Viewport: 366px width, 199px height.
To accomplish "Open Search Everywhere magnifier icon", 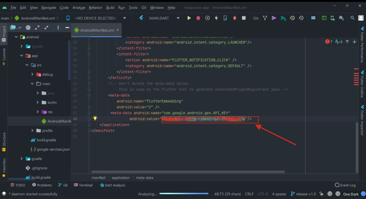I will click(352, 18).
